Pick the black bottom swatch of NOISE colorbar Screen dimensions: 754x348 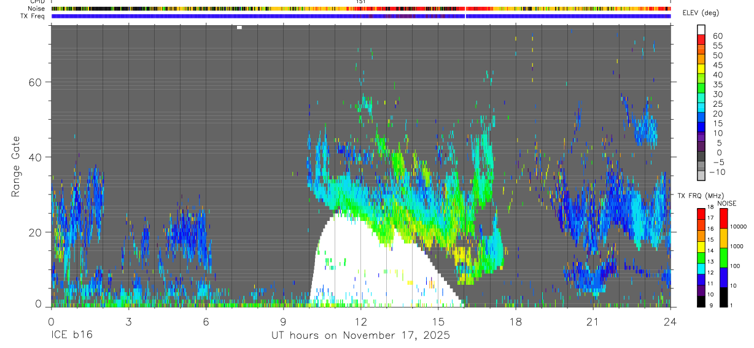[x=723, y=297]
